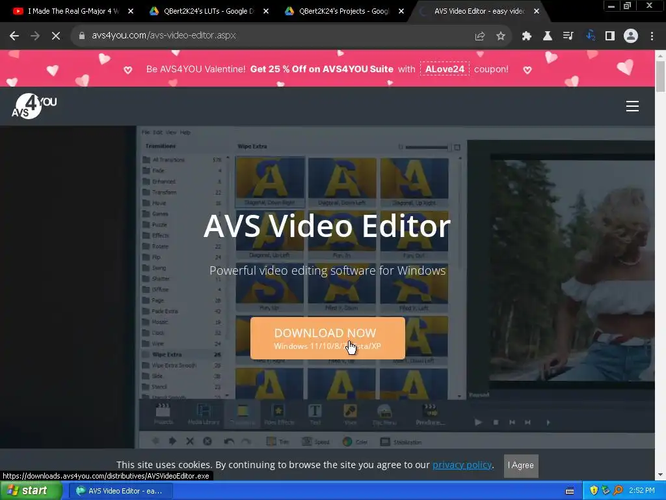Click the browser Back arrow
This screenshot has height=500, width=666.
click(x=14, y=36)
